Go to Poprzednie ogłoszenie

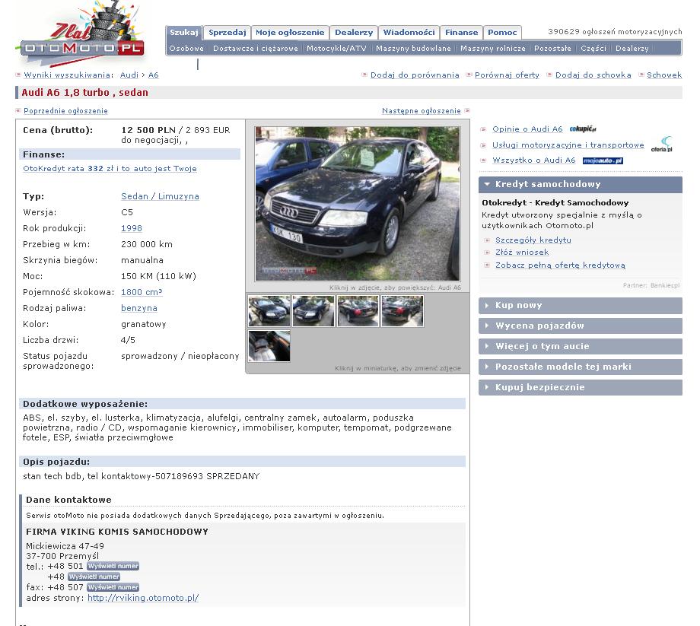tap(65, 110)
